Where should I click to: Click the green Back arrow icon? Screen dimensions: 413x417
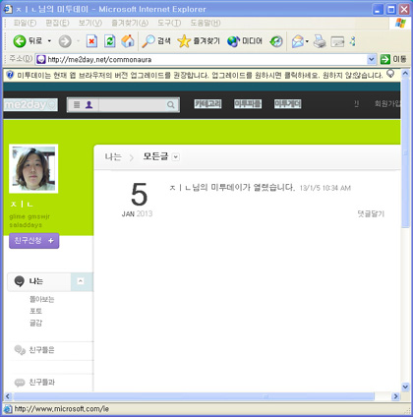point(20,41)
